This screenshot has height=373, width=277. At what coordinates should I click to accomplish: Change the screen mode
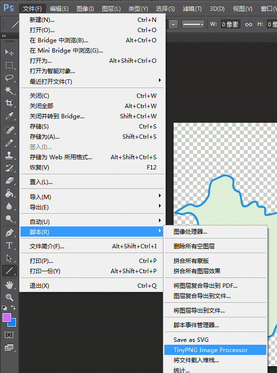pos(9,348)
